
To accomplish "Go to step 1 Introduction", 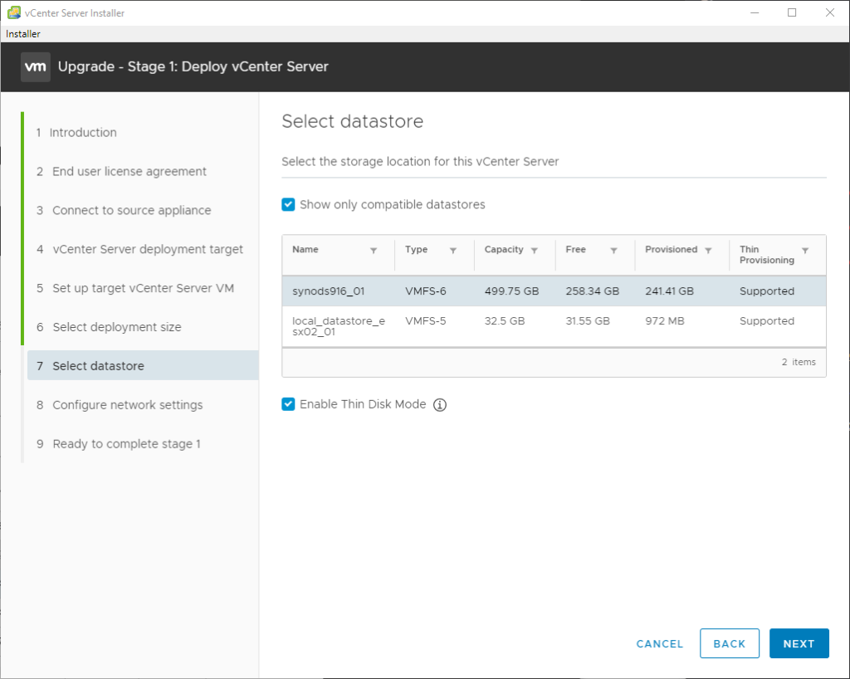I will 76,132.
